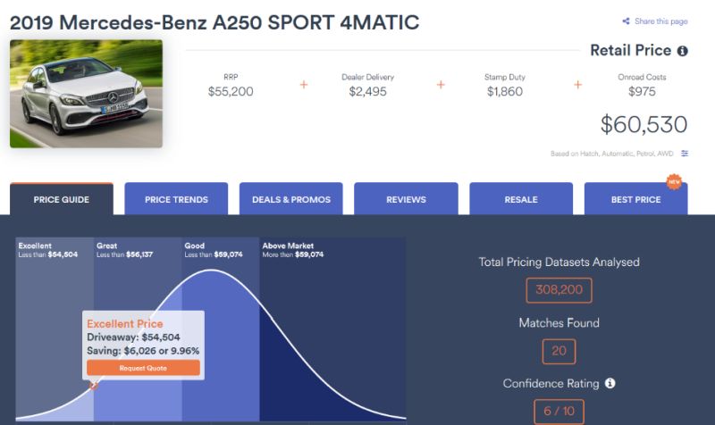Select the Price Guide tab
Viewport: 715px width, 425px height.
pyautogui.click(x=62, y=198)
